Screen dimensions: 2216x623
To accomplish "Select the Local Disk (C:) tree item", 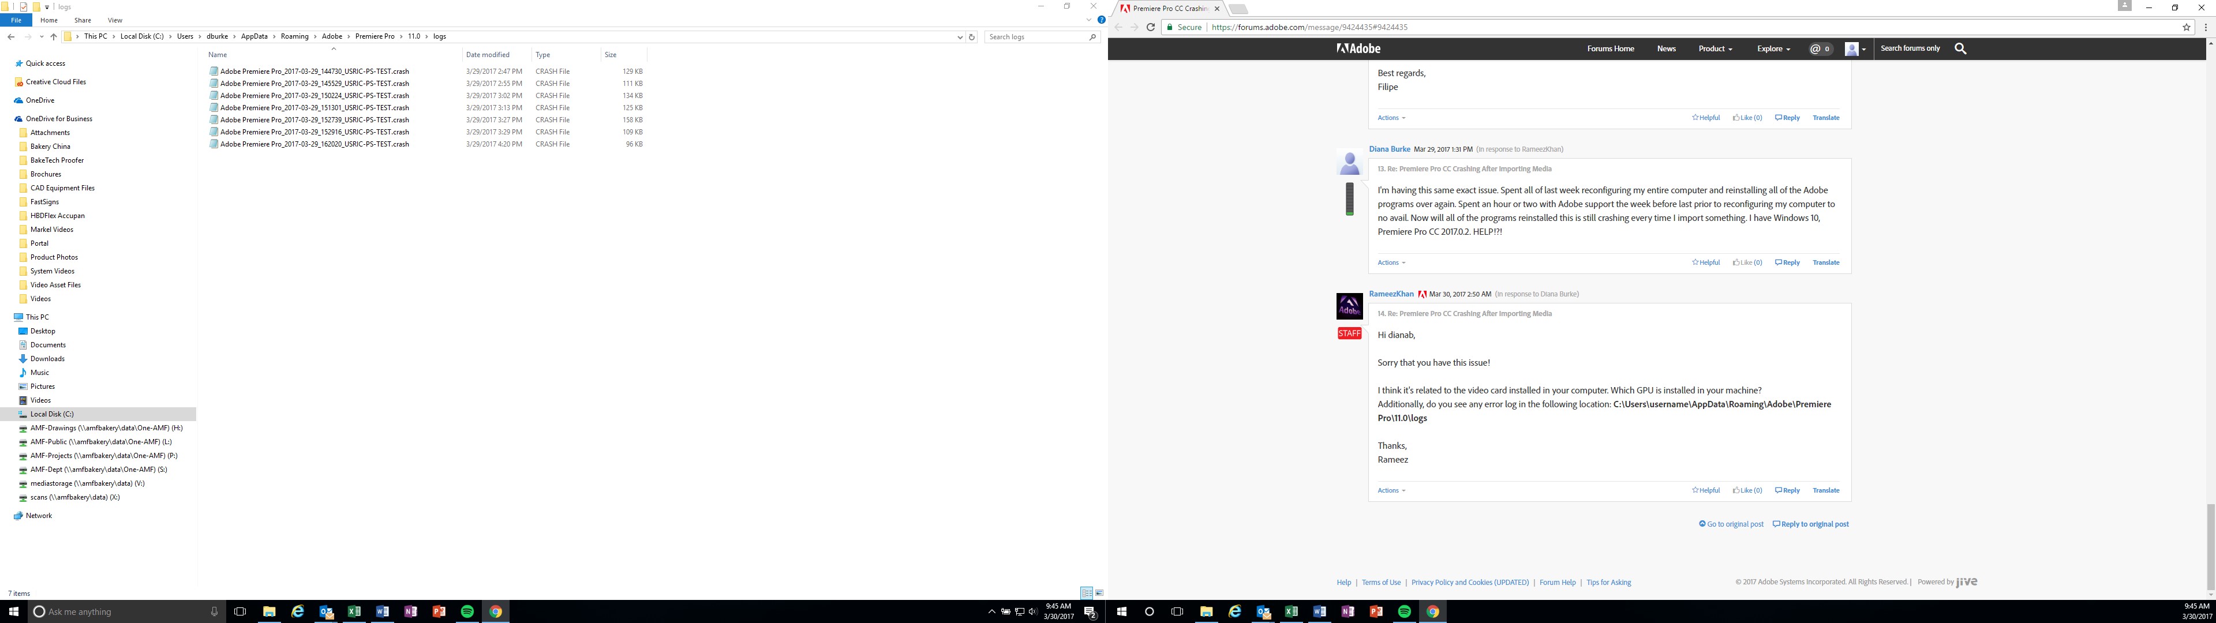I will point(51,414).
